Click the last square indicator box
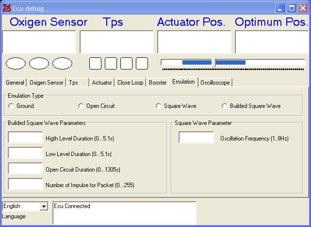 coord(142,63)
